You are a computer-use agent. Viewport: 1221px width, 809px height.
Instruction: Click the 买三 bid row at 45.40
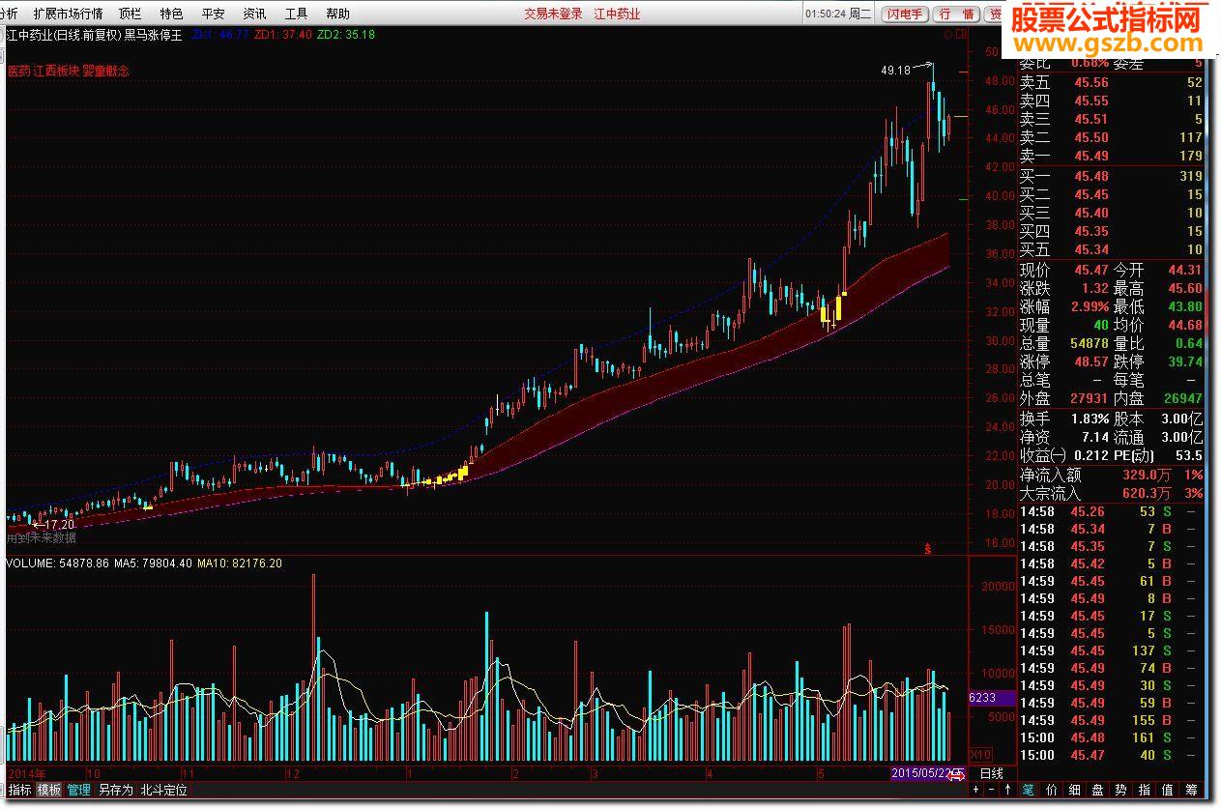1112,214
